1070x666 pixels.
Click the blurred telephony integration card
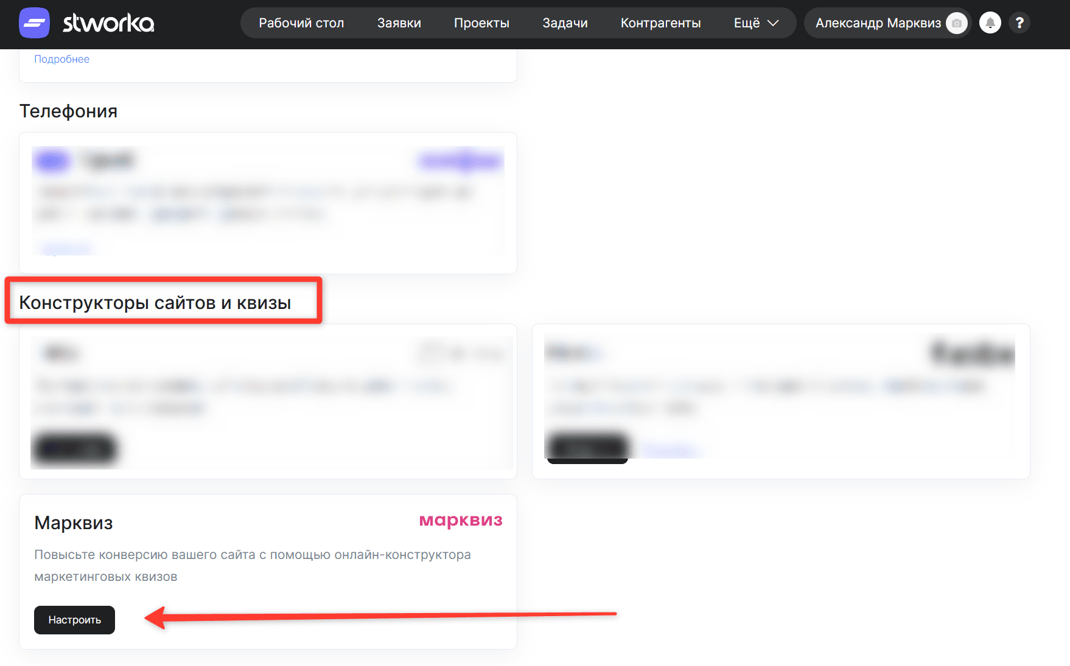click(268, 203)
